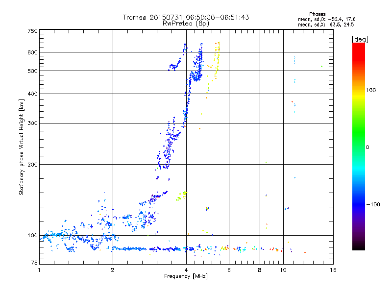Click 'Stationary phase Virtual Height [km]' axis label
Viewport: 392px width, 294px height.
click(x=22, y=147)
